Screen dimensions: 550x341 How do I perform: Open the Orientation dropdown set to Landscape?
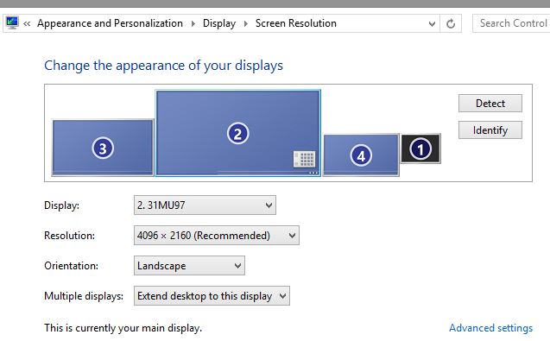pos(189,266)
